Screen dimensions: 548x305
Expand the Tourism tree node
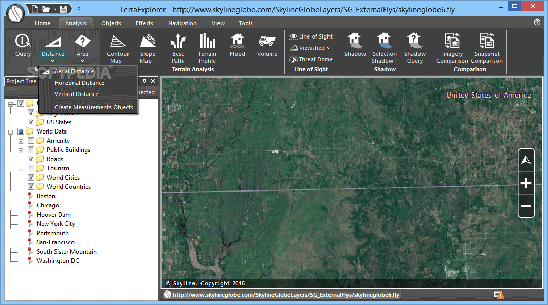pyautogui.click(x=21, y=169)
